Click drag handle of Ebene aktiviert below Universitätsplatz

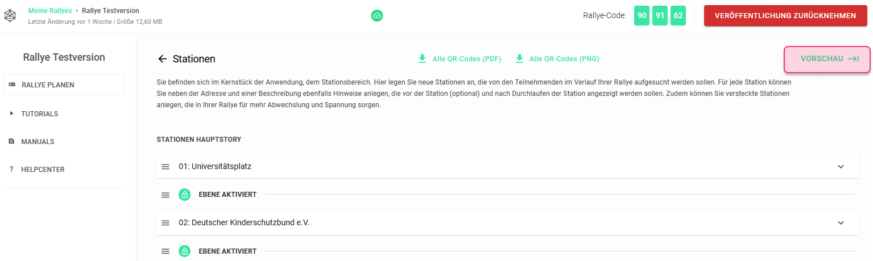tap(166, 195)
